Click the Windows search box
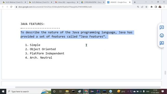167x94 pixels. (29, 91)
